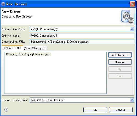Viewport: 137px width, 116px height.
Task: Click the "Driver classname:" label
Action: click(15, 100)
